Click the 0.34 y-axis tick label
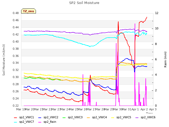This screenshot has width=169, height=127. [16, 63]
